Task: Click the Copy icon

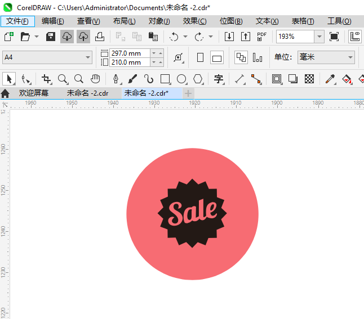Action: [x=137, y=37]
